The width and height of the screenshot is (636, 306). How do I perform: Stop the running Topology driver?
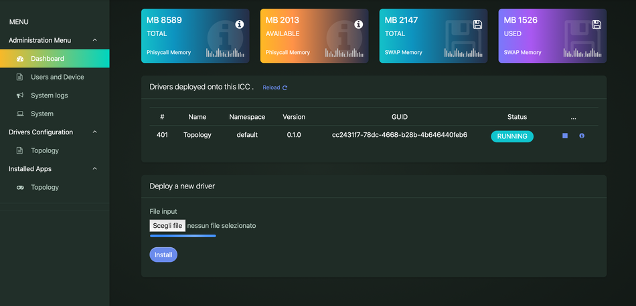point(565,136)
